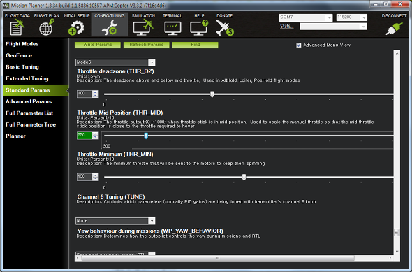Image resolution: width=412 pixels, height=272 pixels.
Task: Select Standard Params in sidebar
Action: (x=36, y=90)
